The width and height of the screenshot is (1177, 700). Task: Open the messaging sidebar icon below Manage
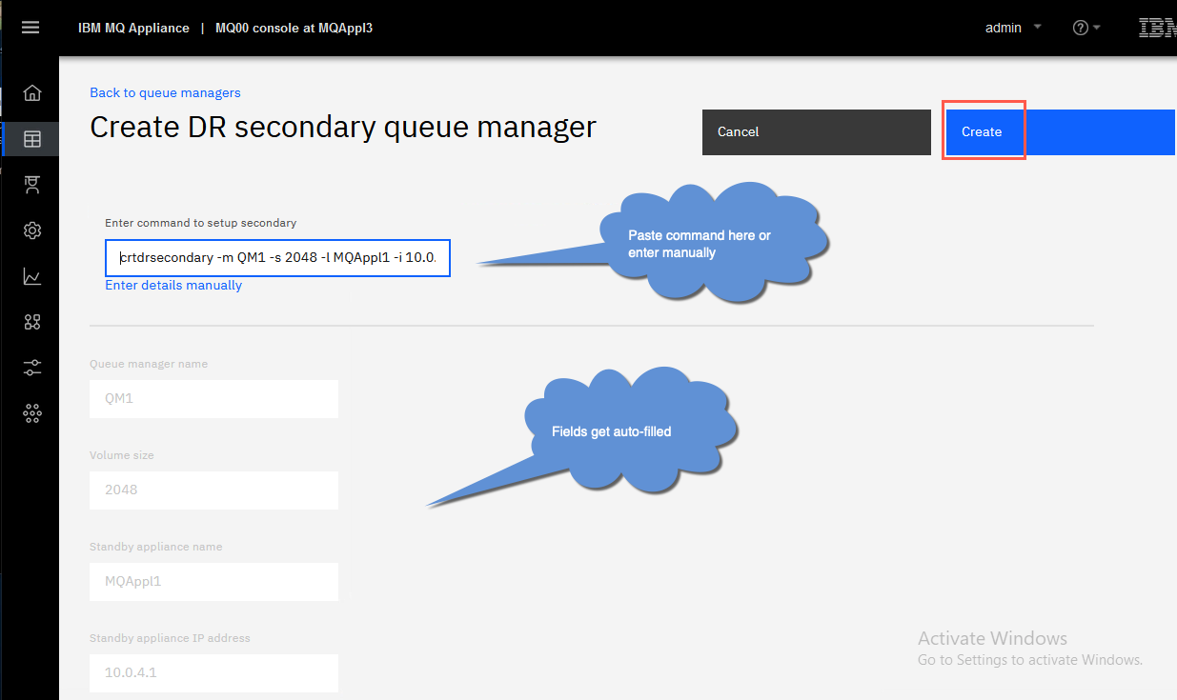[32, 185]
